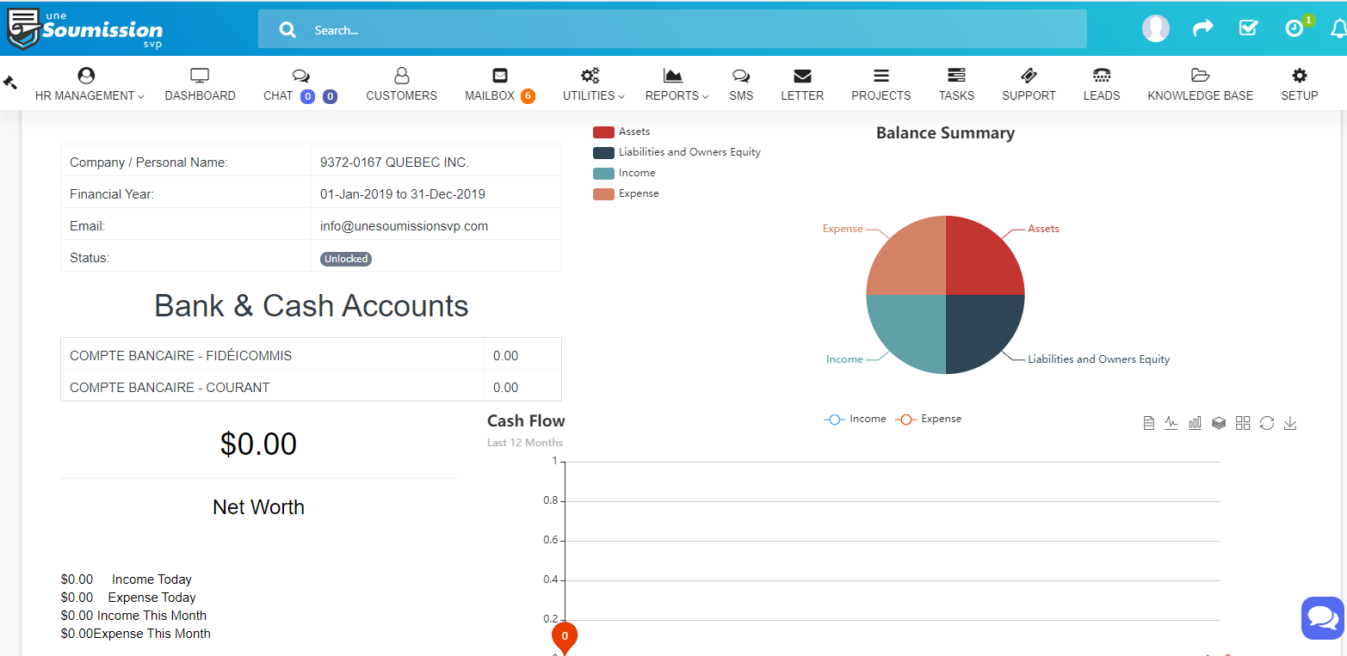This screenshot has width=1347, height=656.
Task: Click the red 0 marker on Cash Flow
Action: 565,638
